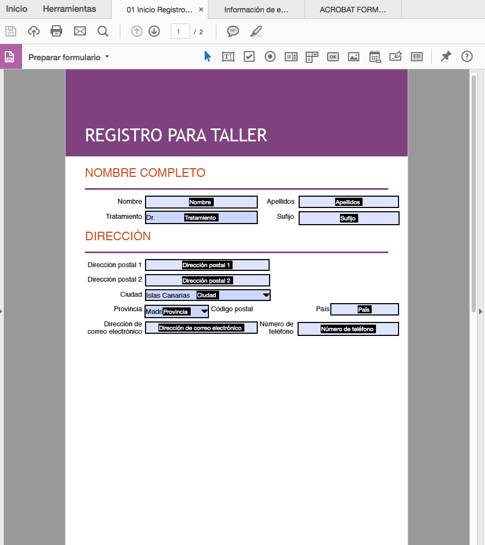This screenshot has height=545, width=485.
Task: Switch to ACROBAT FORM... tab
Action: pos(353,10)
